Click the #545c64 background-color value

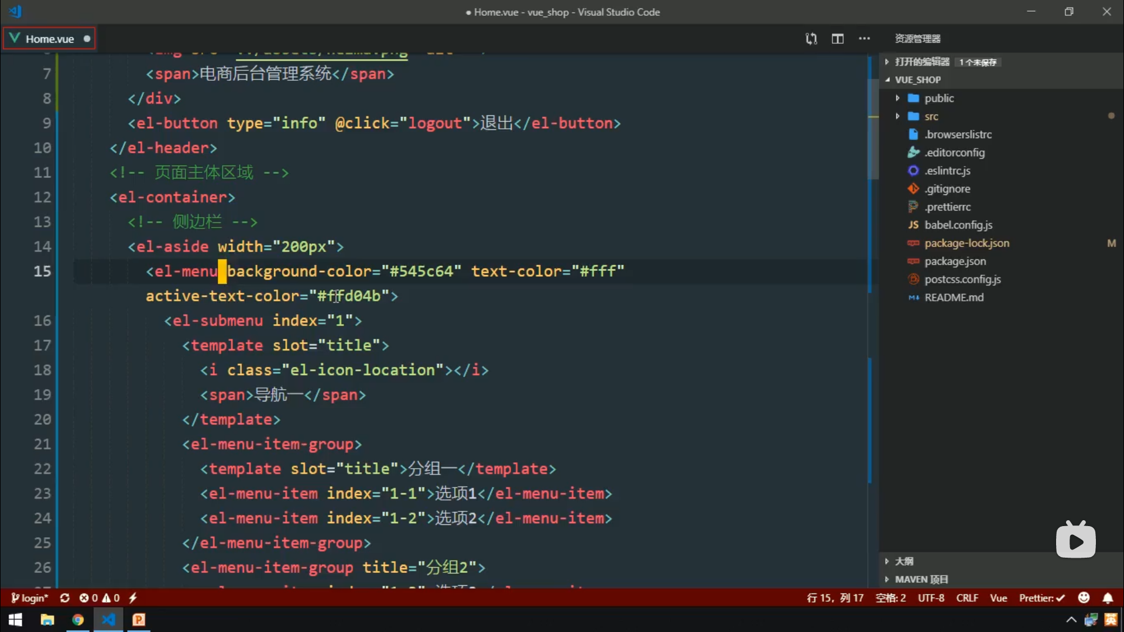421,272
